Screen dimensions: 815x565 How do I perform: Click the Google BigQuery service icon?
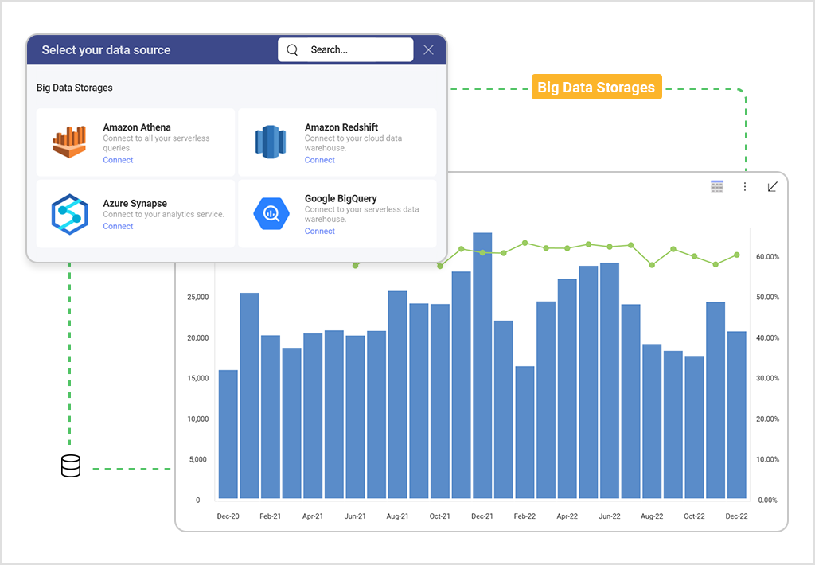pos(270,212)
